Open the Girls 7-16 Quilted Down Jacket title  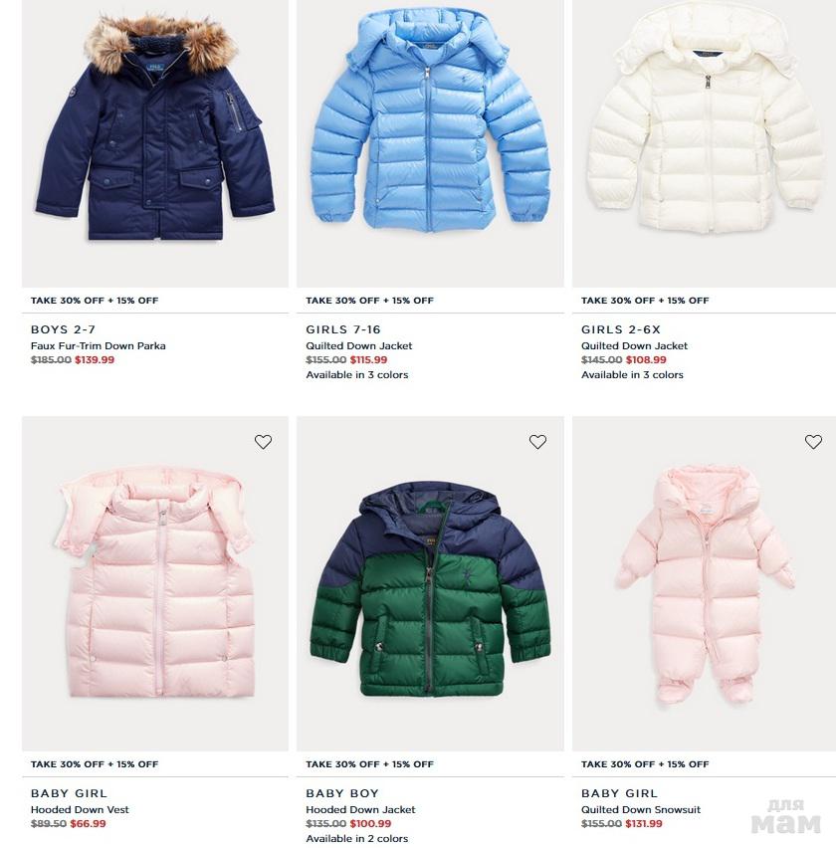pyautogui.click(x=358, y=345)
